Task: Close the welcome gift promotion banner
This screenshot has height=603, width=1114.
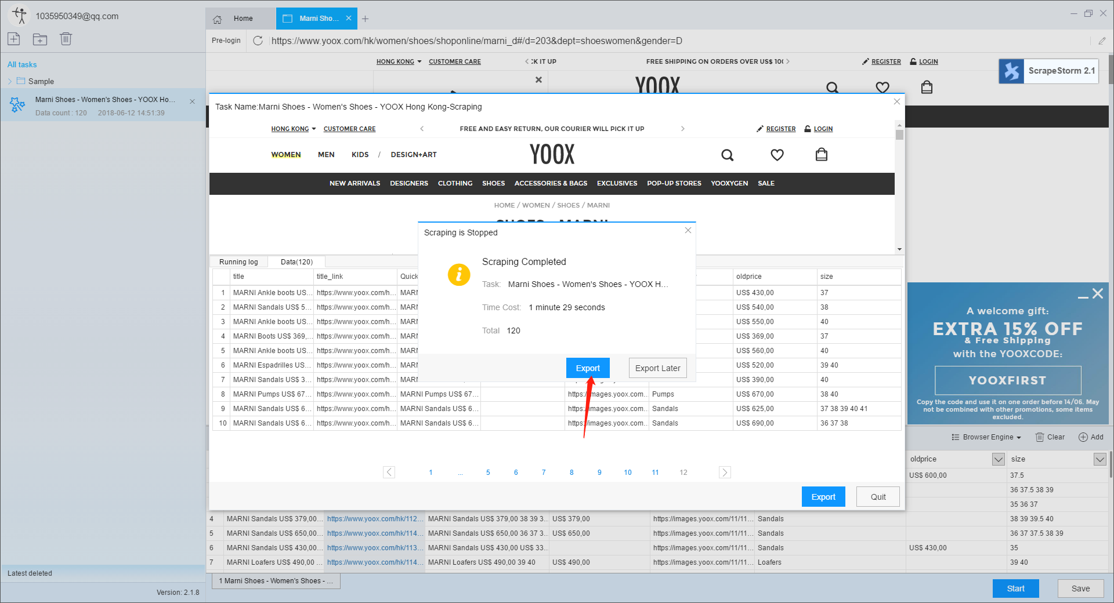Action: (1098, 293)
